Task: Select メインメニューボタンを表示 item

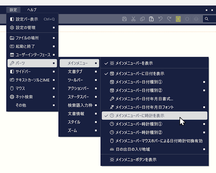Action: (x=136, y=159)
